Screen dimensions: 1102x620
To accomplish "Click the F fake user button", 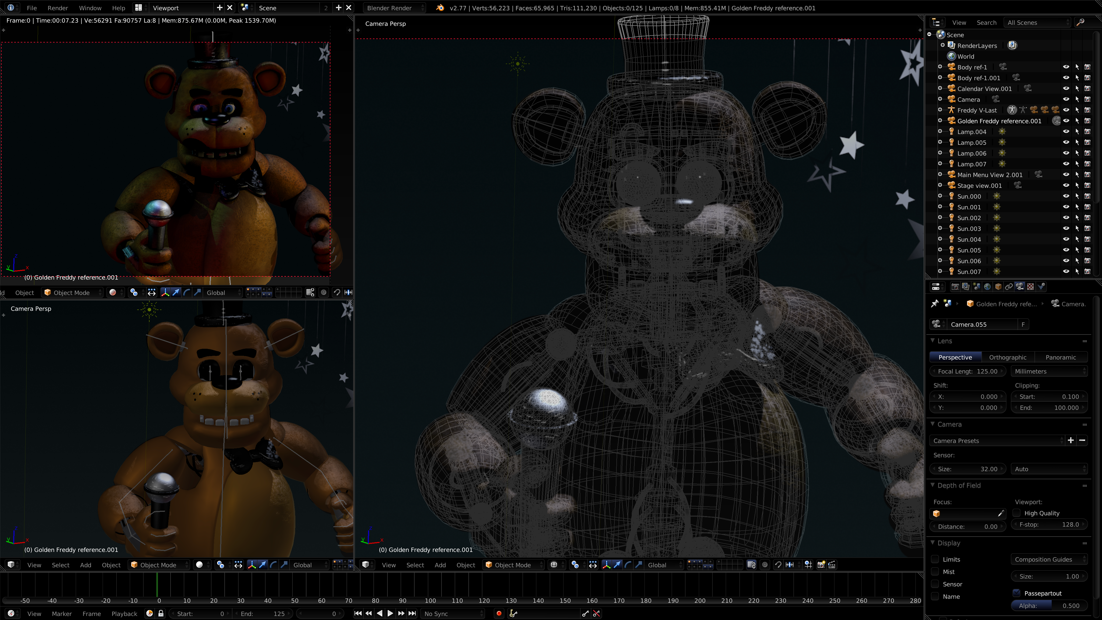I will click(x=1023, y=324).
